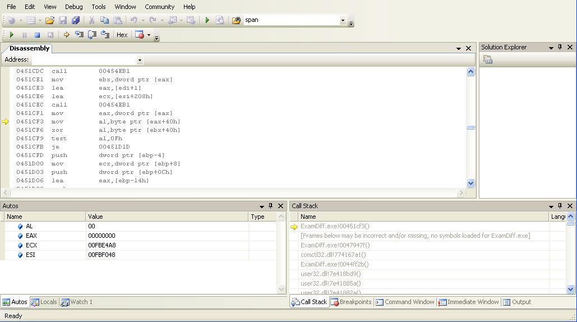
Task: Click the Stop Debugging square icon
Action: (x=37, y=35)
